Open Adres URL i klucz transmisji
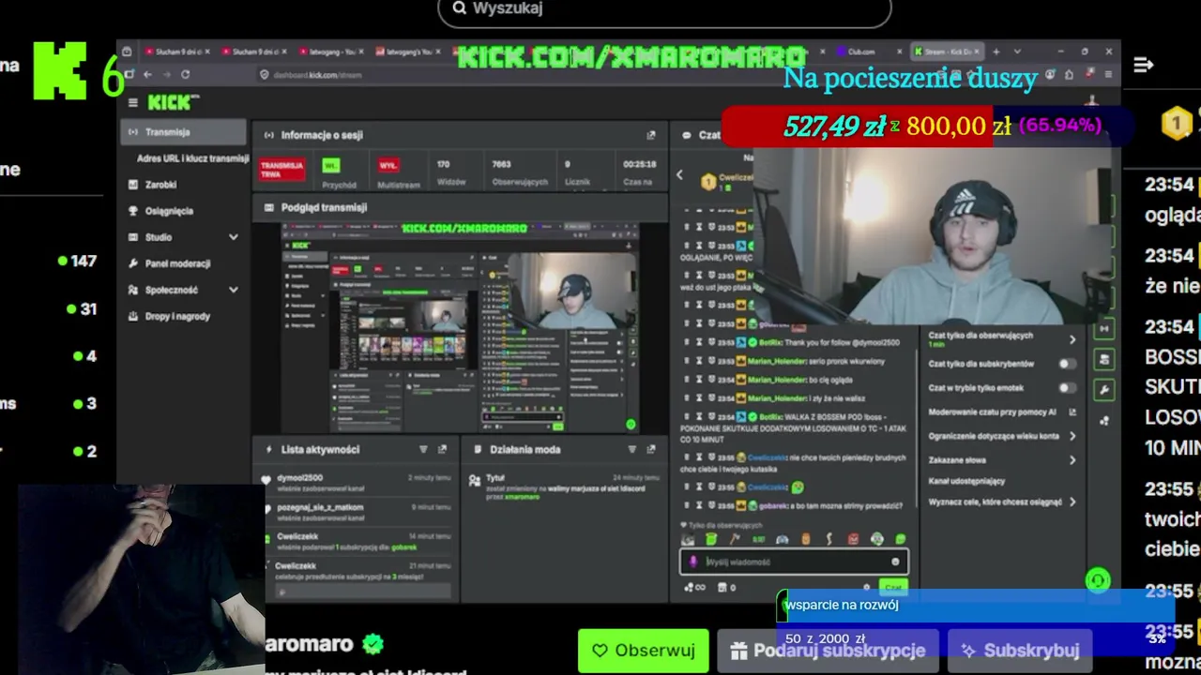 (192, 158)
